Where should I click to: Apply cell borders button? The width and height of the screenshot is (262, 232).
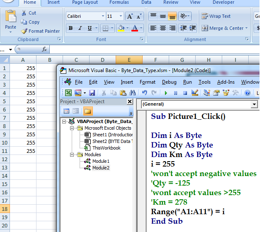click(x=105, y=28)
